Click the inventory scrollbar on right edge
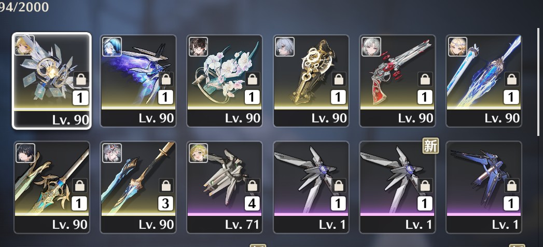This screenshot has width=543, height=247. click(x=539, y=83)
